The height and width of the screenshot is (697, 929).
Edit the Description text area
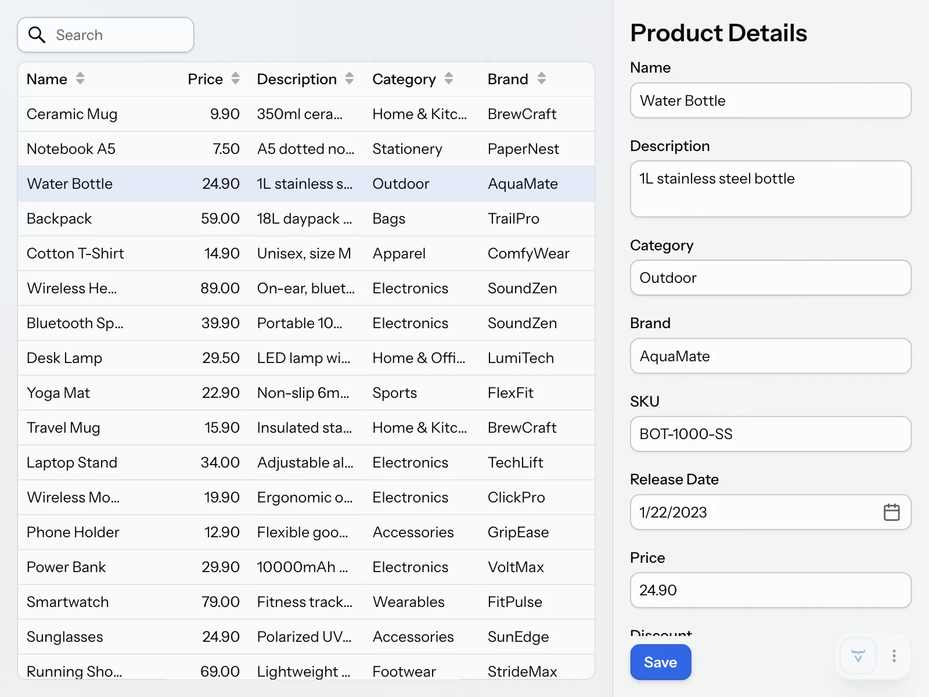tap(770, 189)
